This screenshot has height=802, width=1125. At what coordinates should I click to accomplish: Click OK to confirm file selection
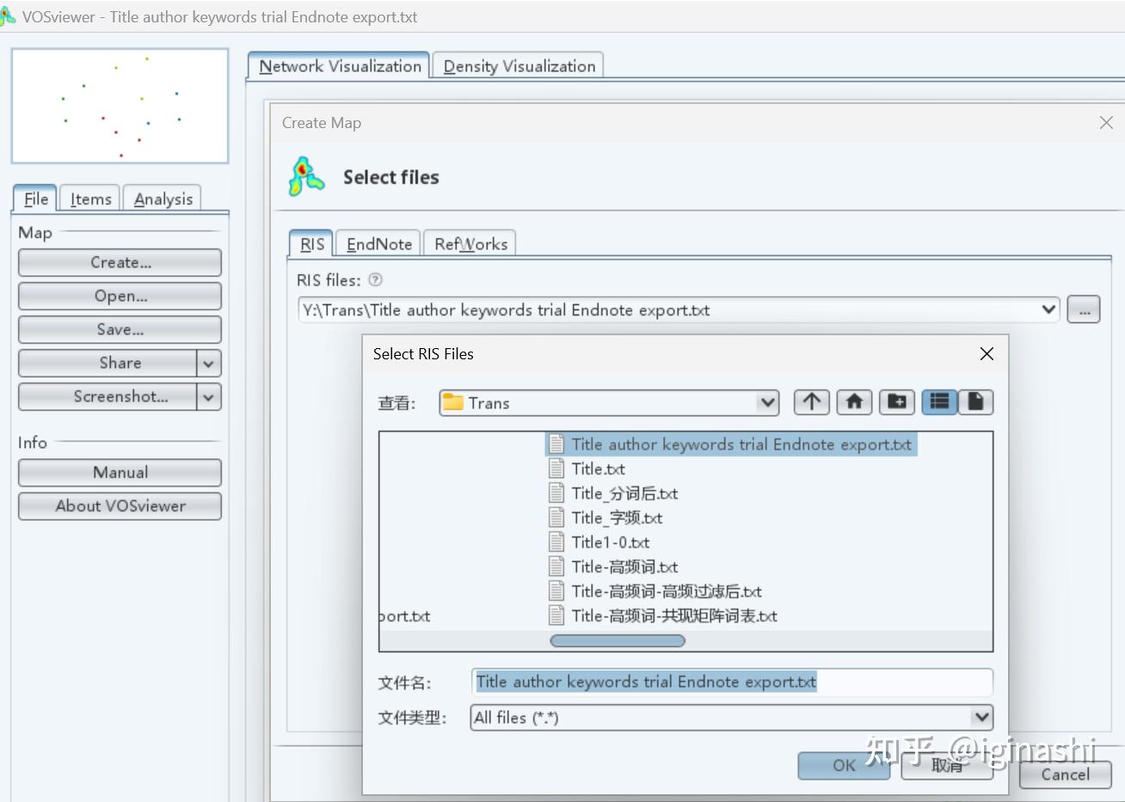[x=843, y=765]
